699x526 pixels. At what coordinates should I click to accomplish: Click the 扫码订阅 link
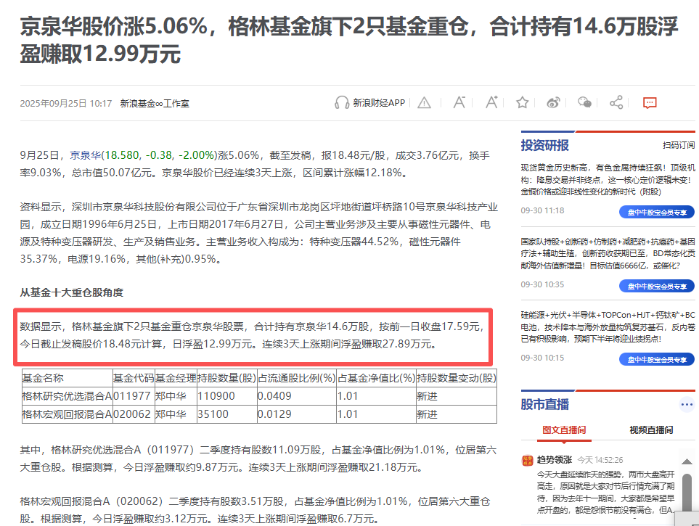(679, 145)
